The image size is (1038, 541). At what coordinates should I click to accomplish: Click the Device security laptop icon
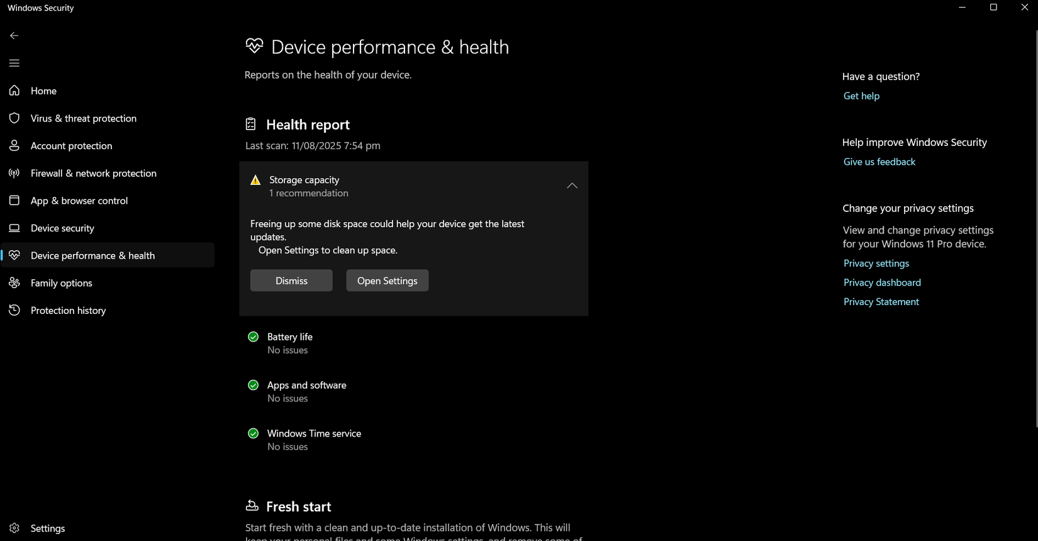[x=14, y=228]
